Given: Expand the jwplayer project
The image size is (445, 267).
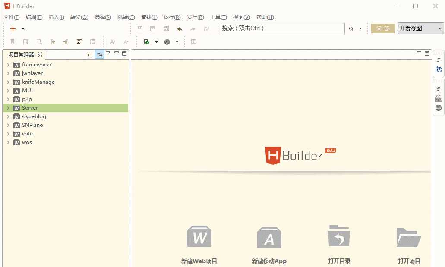Looking at the screenshot, I should tap(8, 73).
